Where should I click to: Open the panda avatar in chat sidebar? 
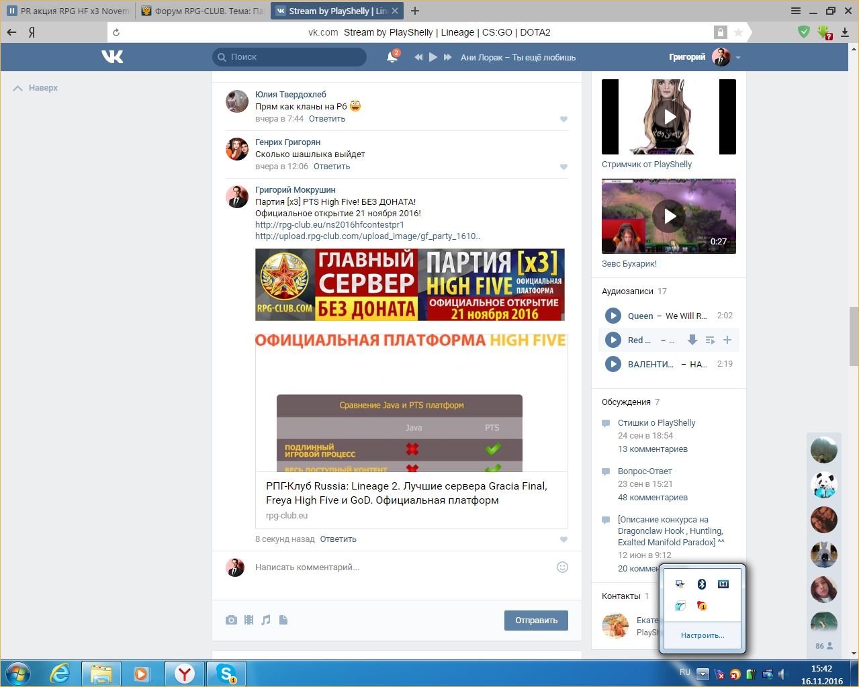tap(824, 485)
